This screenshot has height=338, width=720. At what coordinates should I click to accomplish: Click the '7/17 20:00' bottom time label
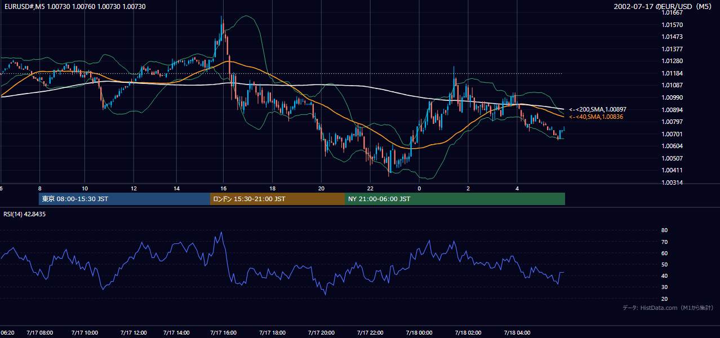(321, 332)
